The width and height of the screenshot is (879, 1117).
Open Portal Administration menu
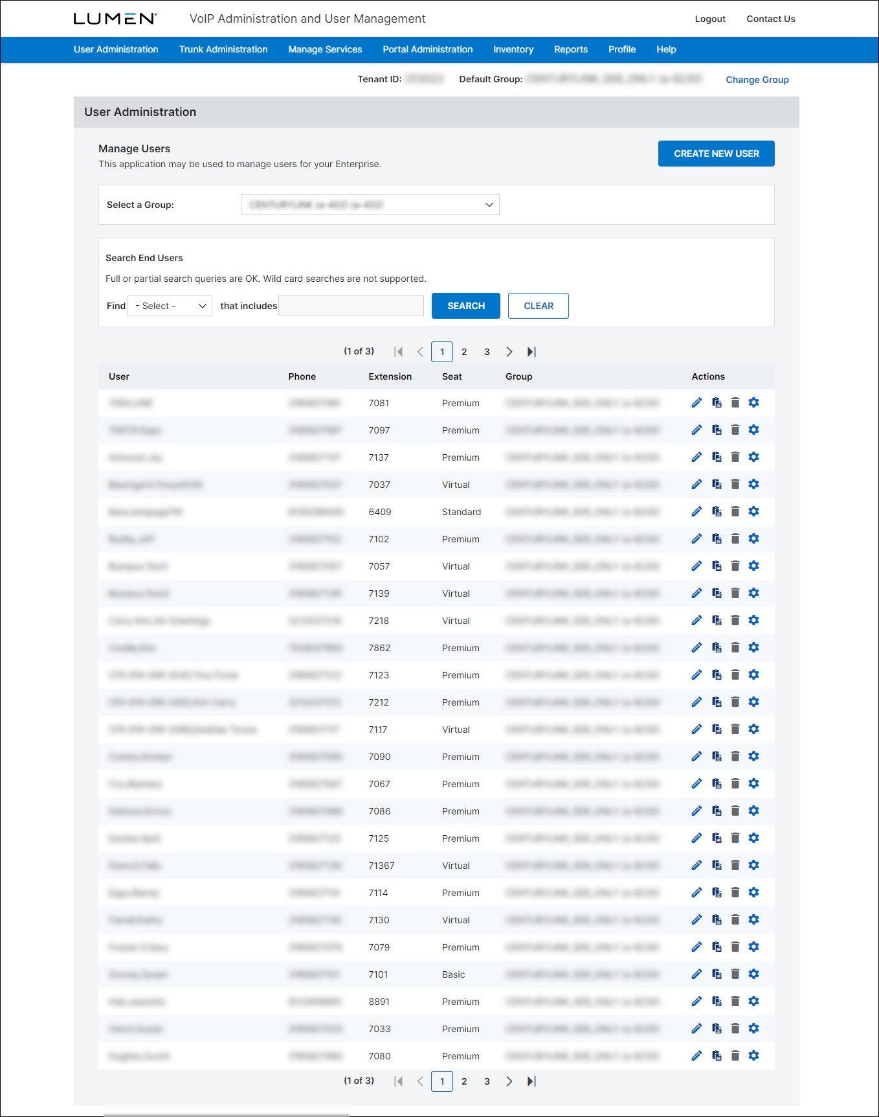[x=428, y=49]
